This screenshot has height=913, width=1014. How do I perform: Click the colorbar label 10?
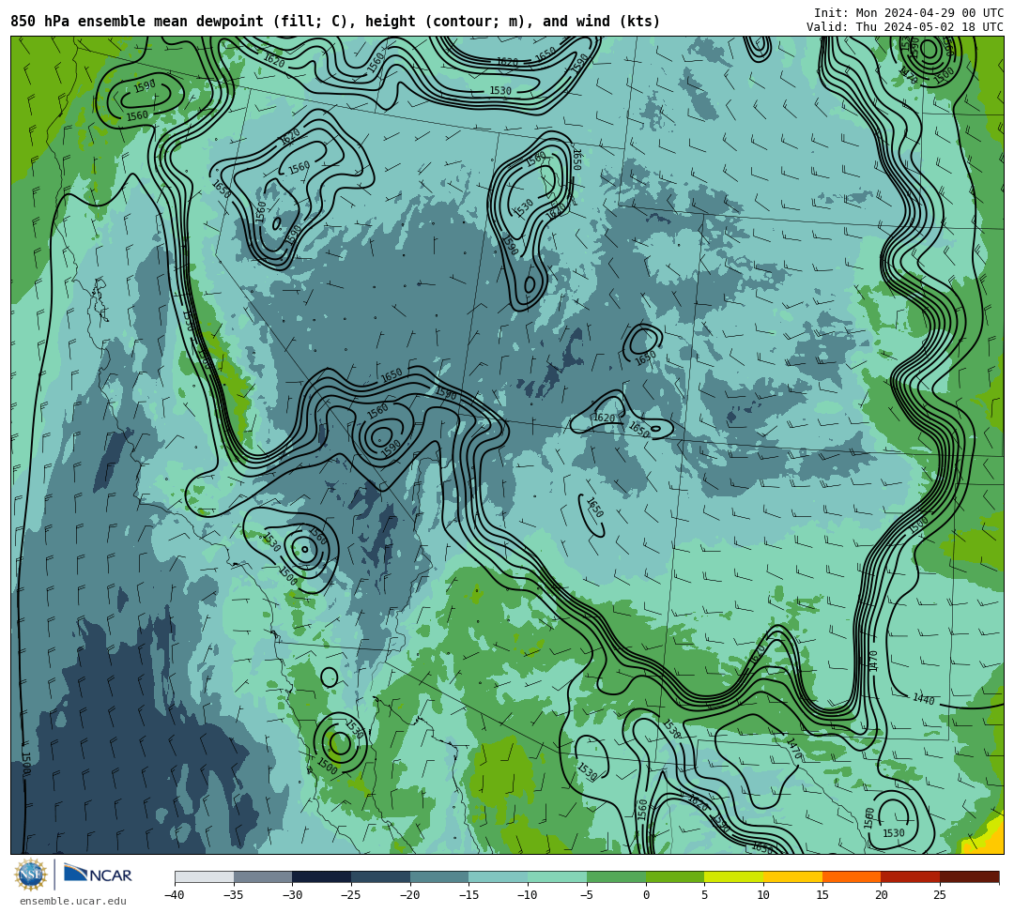click(763, 895)
